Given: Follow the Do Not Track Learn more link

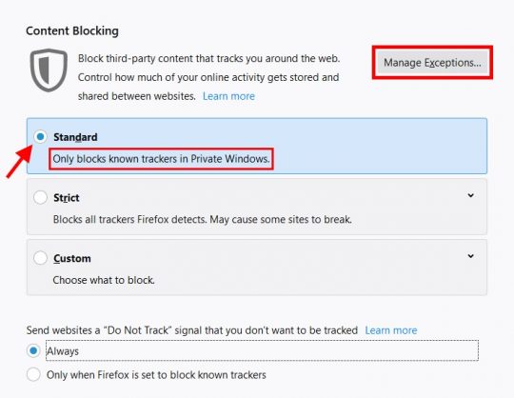Looking at the screenshot, I should click(x=391, y=330).
